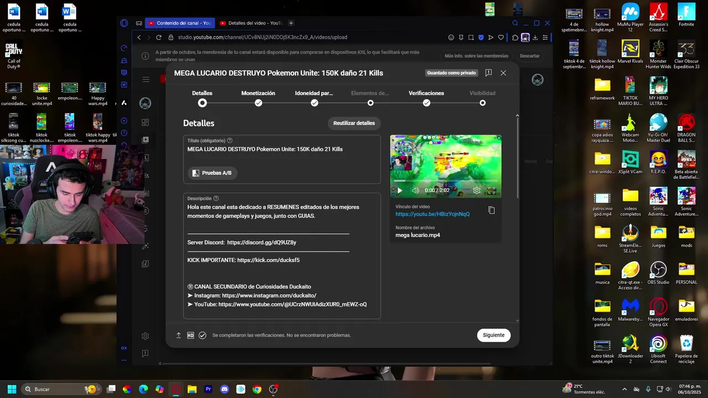Switch to Contenido del canal browser tab
The height and width of the screenshot is (398, 708).
[180, 23]
